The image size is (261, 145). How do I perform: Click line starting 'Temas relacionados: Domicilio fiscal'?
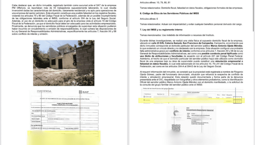coord(191,8)
